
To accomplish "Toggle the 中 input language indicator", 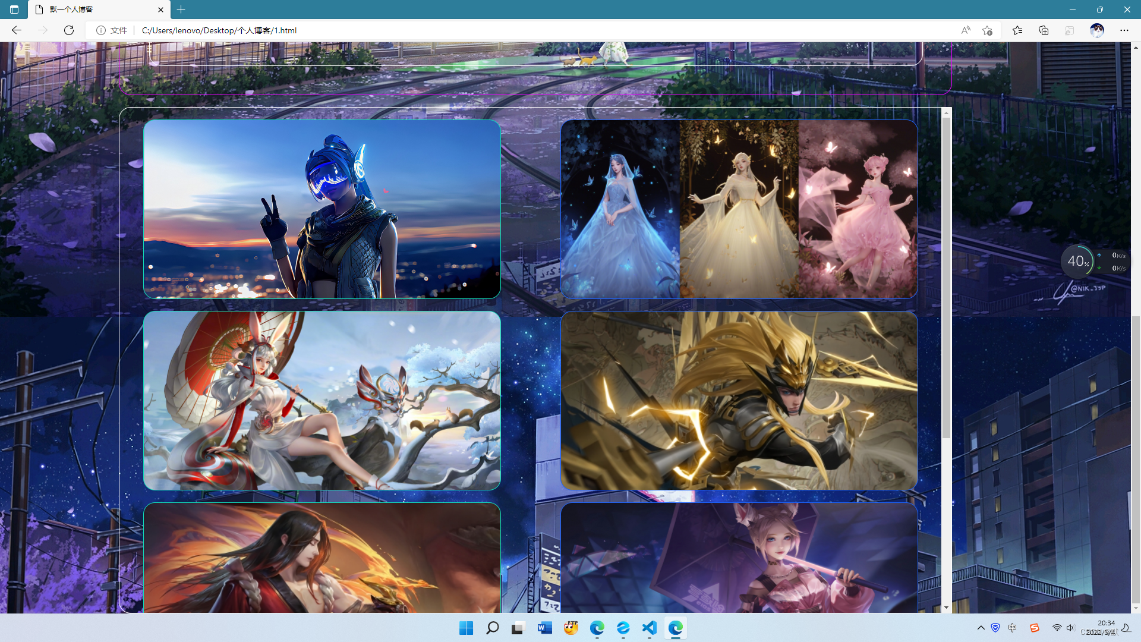I will pyautogui.click(x=1013, y=628).
